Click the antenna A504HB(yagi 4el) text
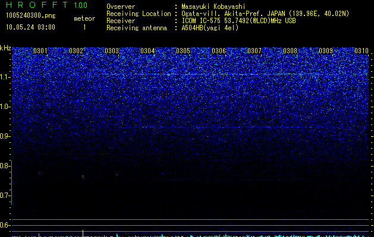Image resolution: width=374 pixels, height=237 pixels. tap(210, 28)
